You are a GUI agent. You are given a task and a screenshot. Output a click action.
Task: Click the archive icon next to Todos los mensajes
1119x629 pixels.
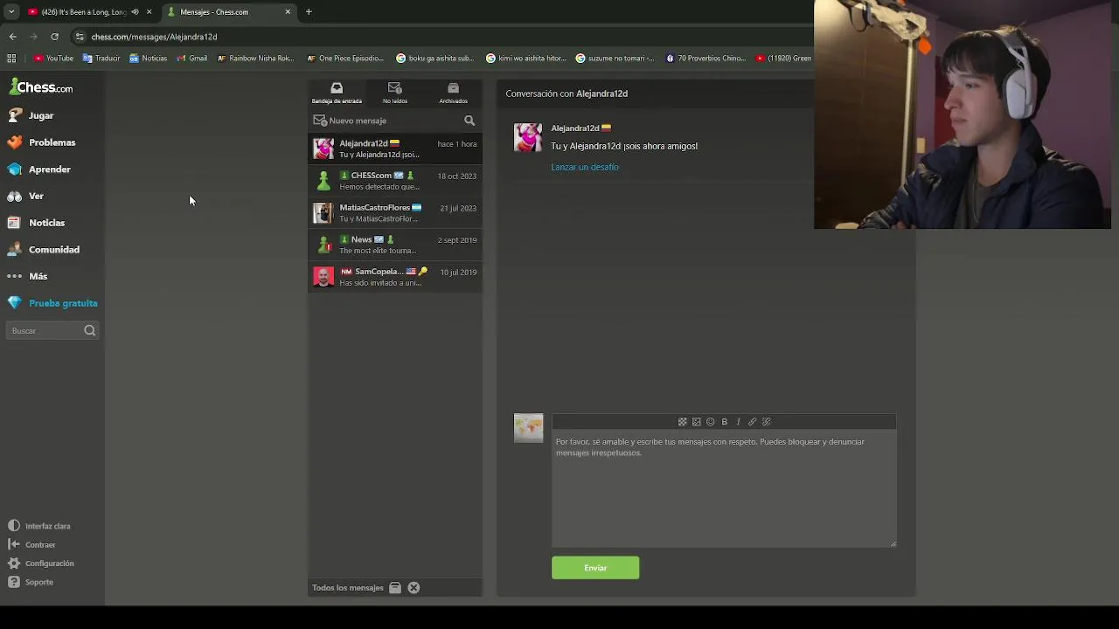395,588
